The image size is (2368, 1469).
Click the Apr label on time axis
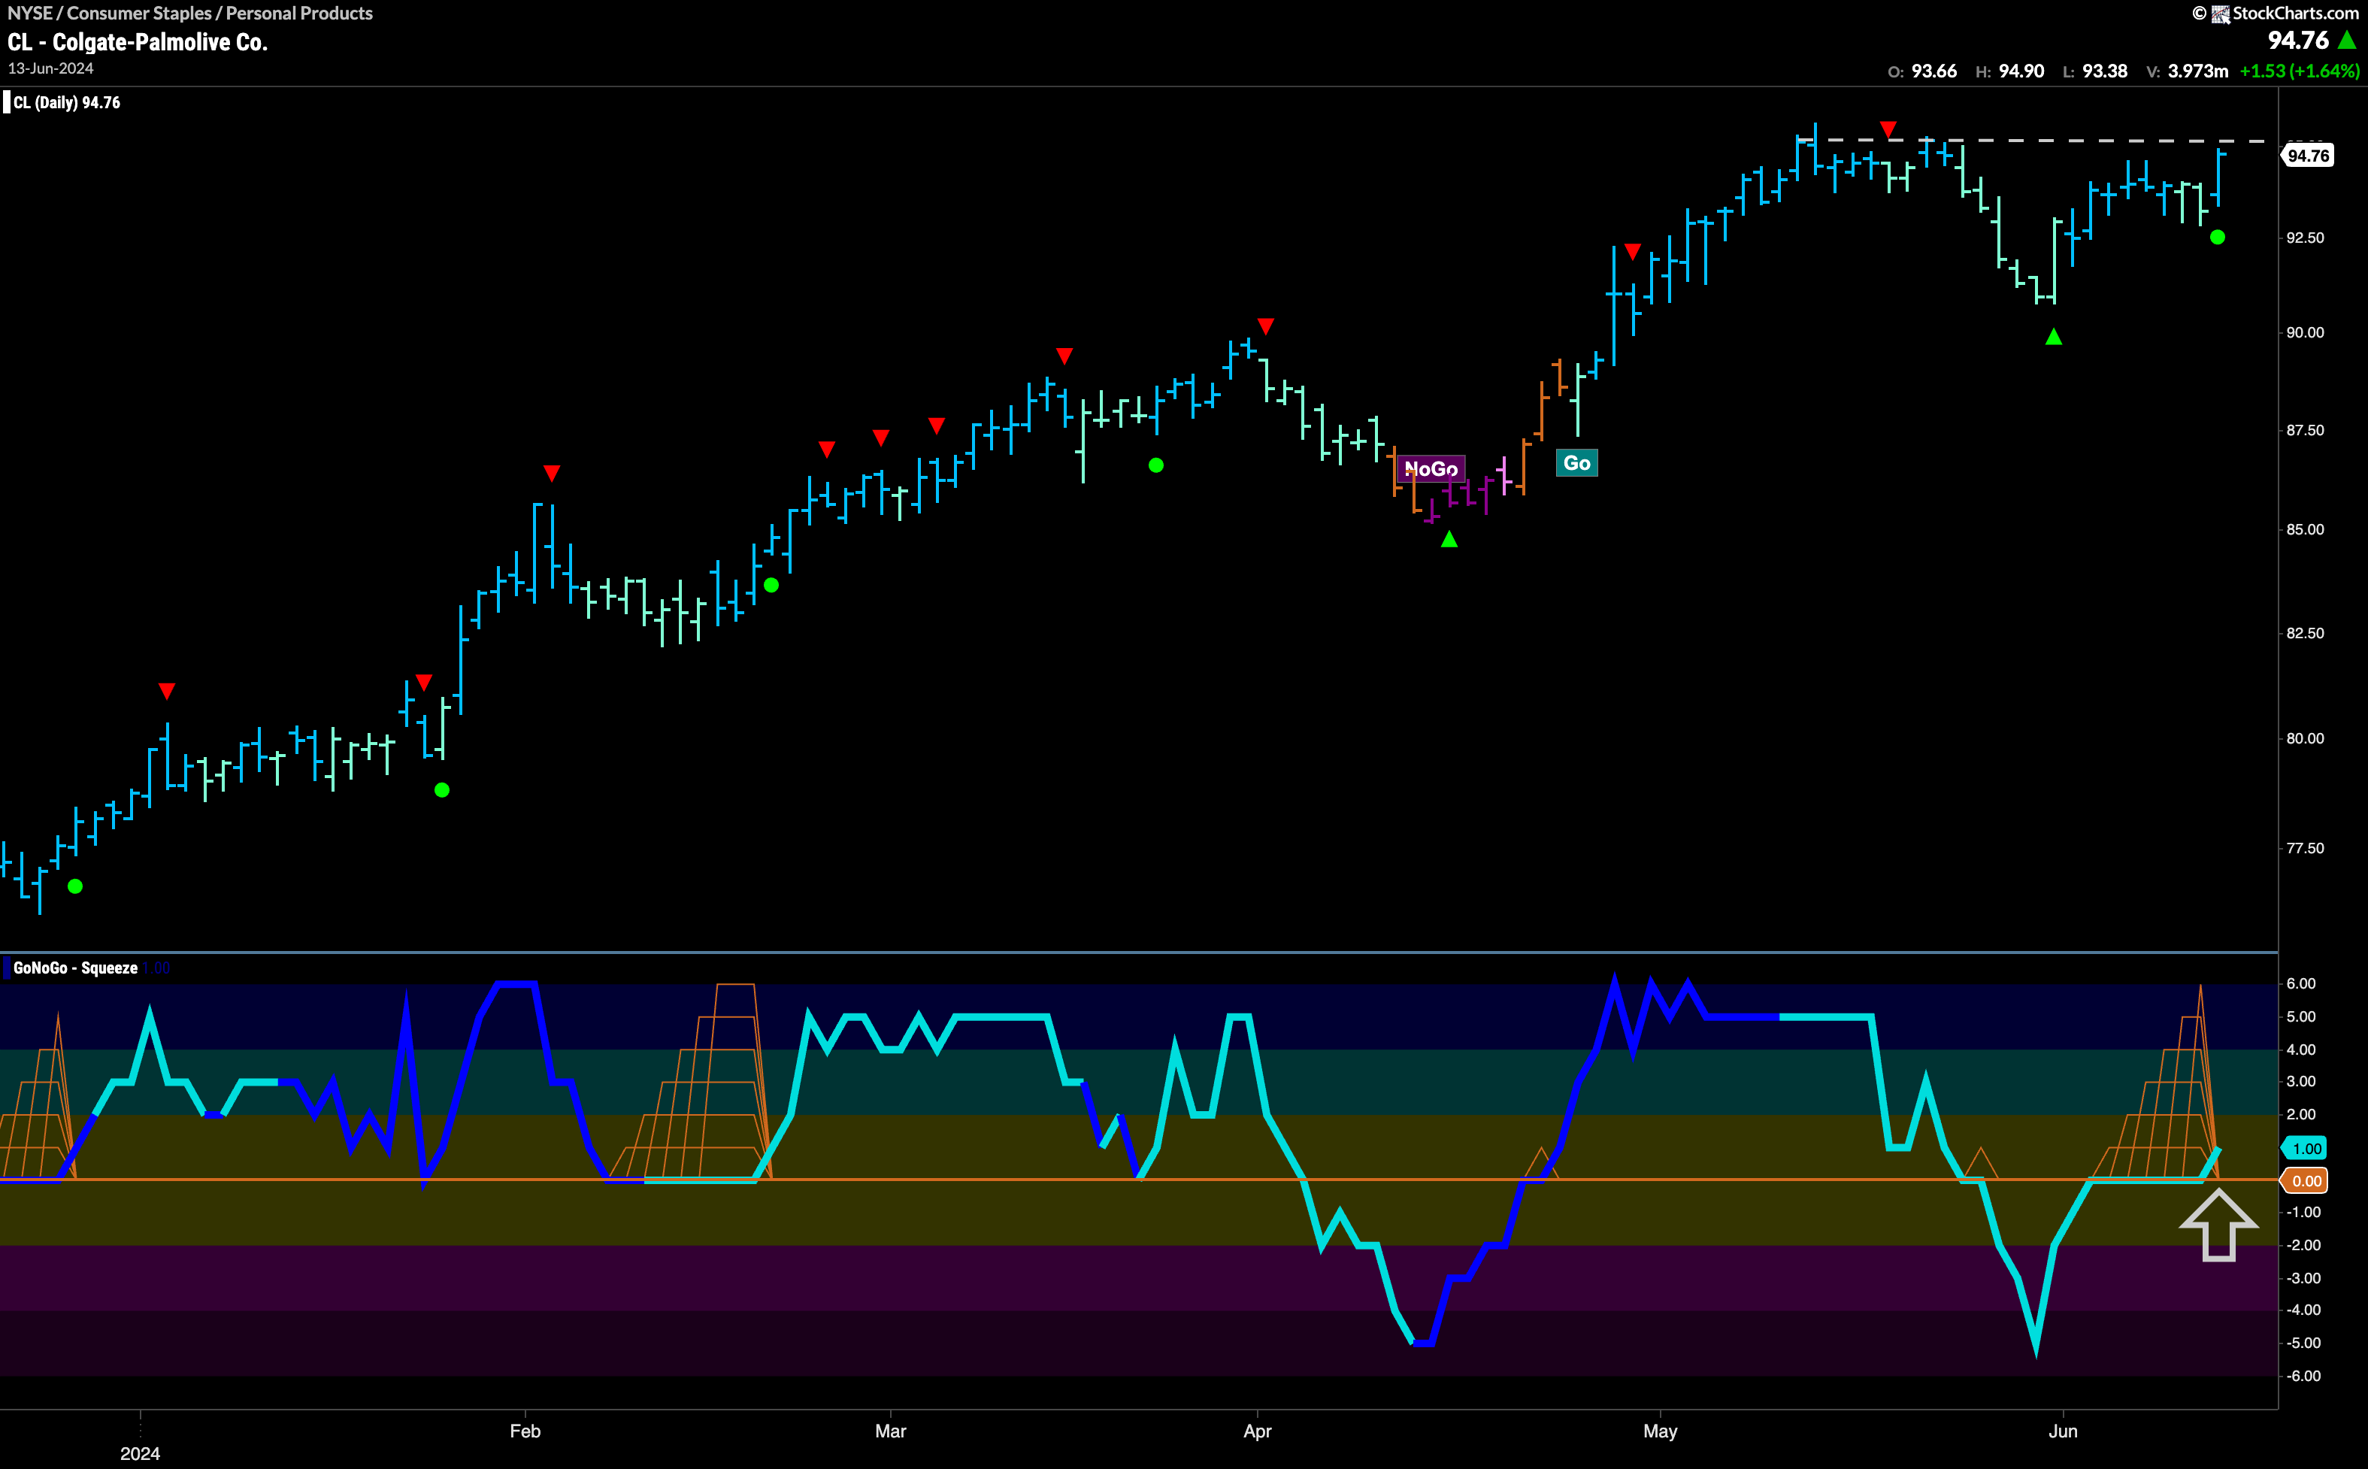point(1257,1431)
